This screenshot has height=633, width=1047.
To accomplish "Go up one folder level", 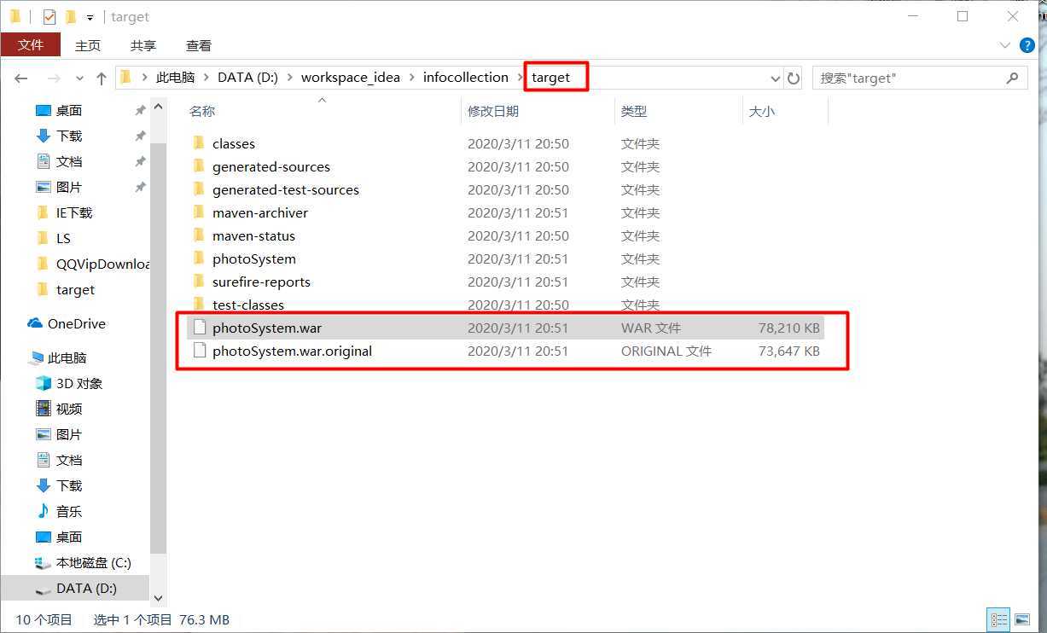I will [102, 78].
